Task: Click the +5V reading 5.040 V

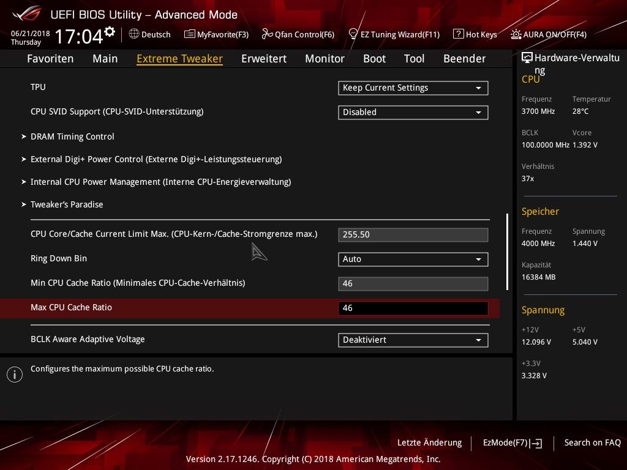Action: [585, 342]
